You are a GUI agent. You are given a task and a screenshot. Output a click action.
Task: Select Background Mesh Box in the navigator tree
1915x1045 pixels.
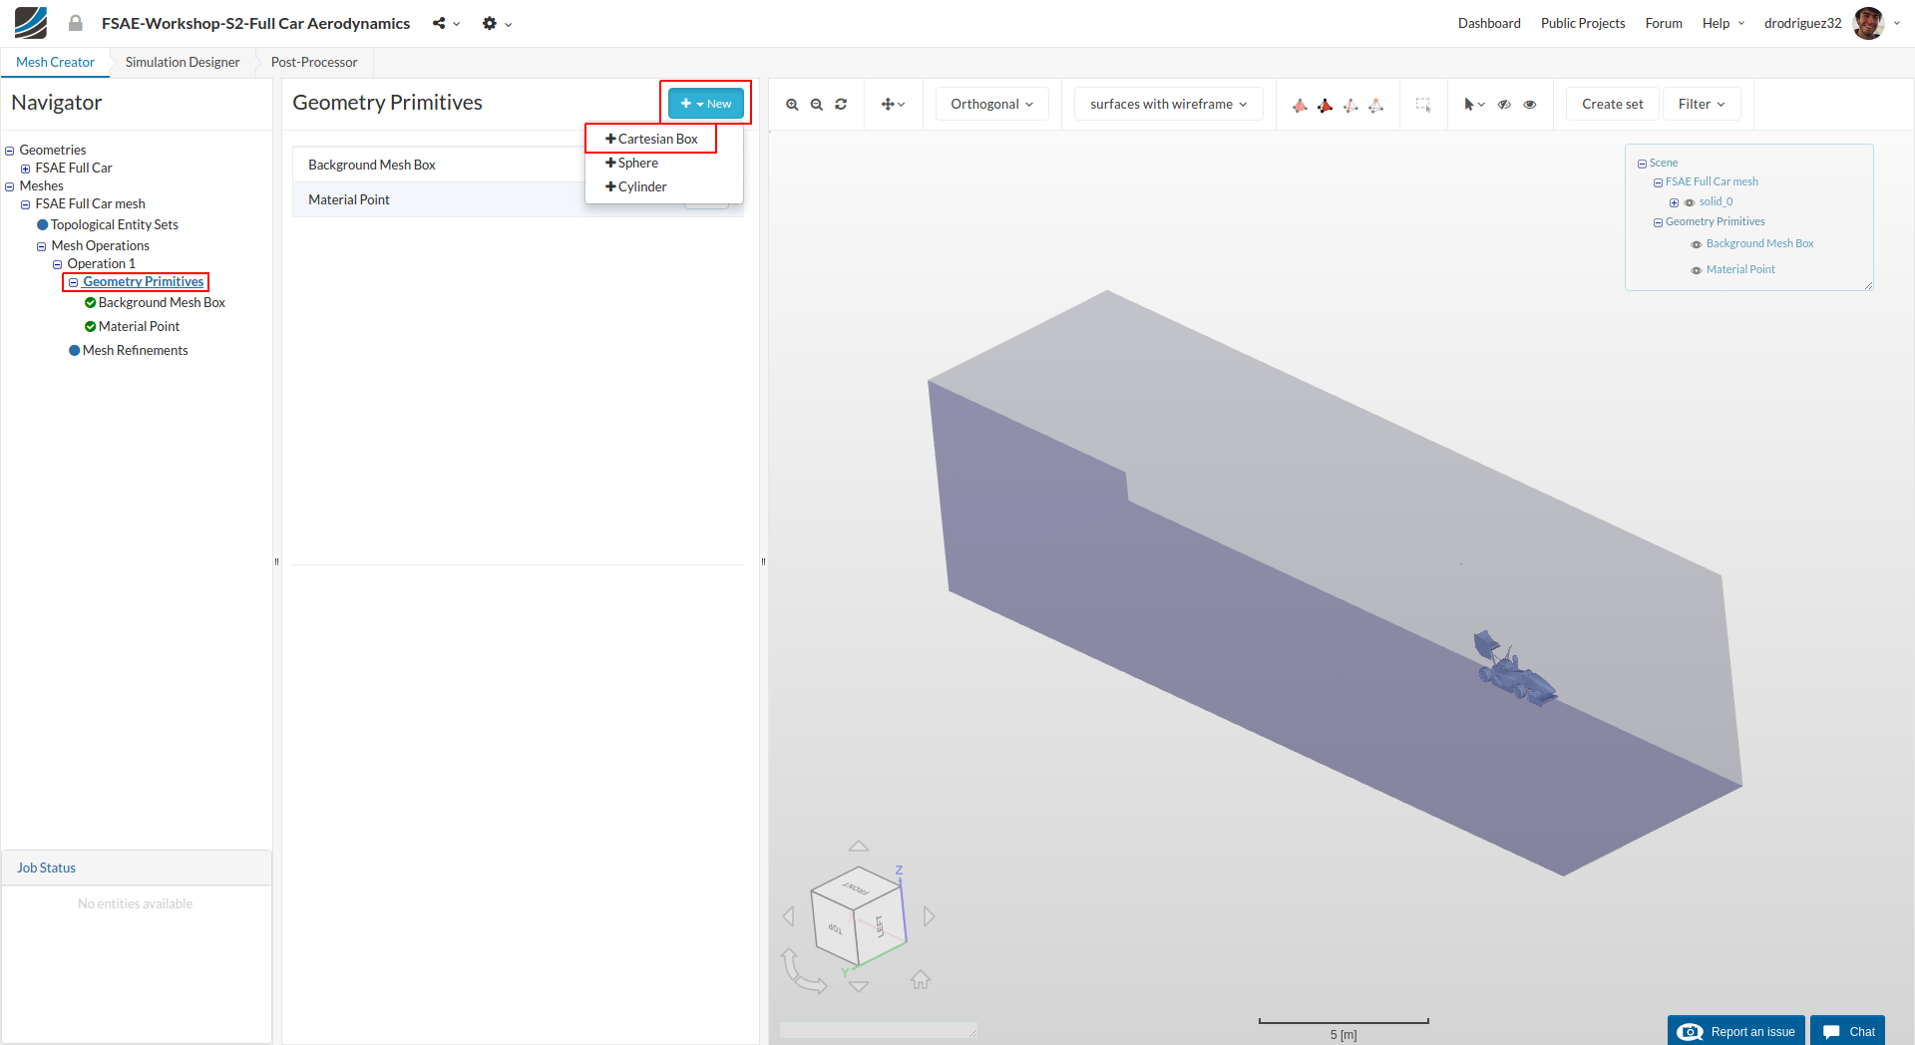point(162,302)
